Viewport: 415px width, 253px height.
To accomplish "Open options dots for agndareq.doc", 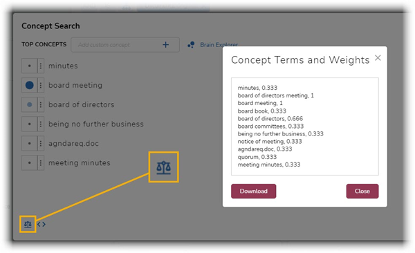I will pyautogui.click(x=41, y=144).
